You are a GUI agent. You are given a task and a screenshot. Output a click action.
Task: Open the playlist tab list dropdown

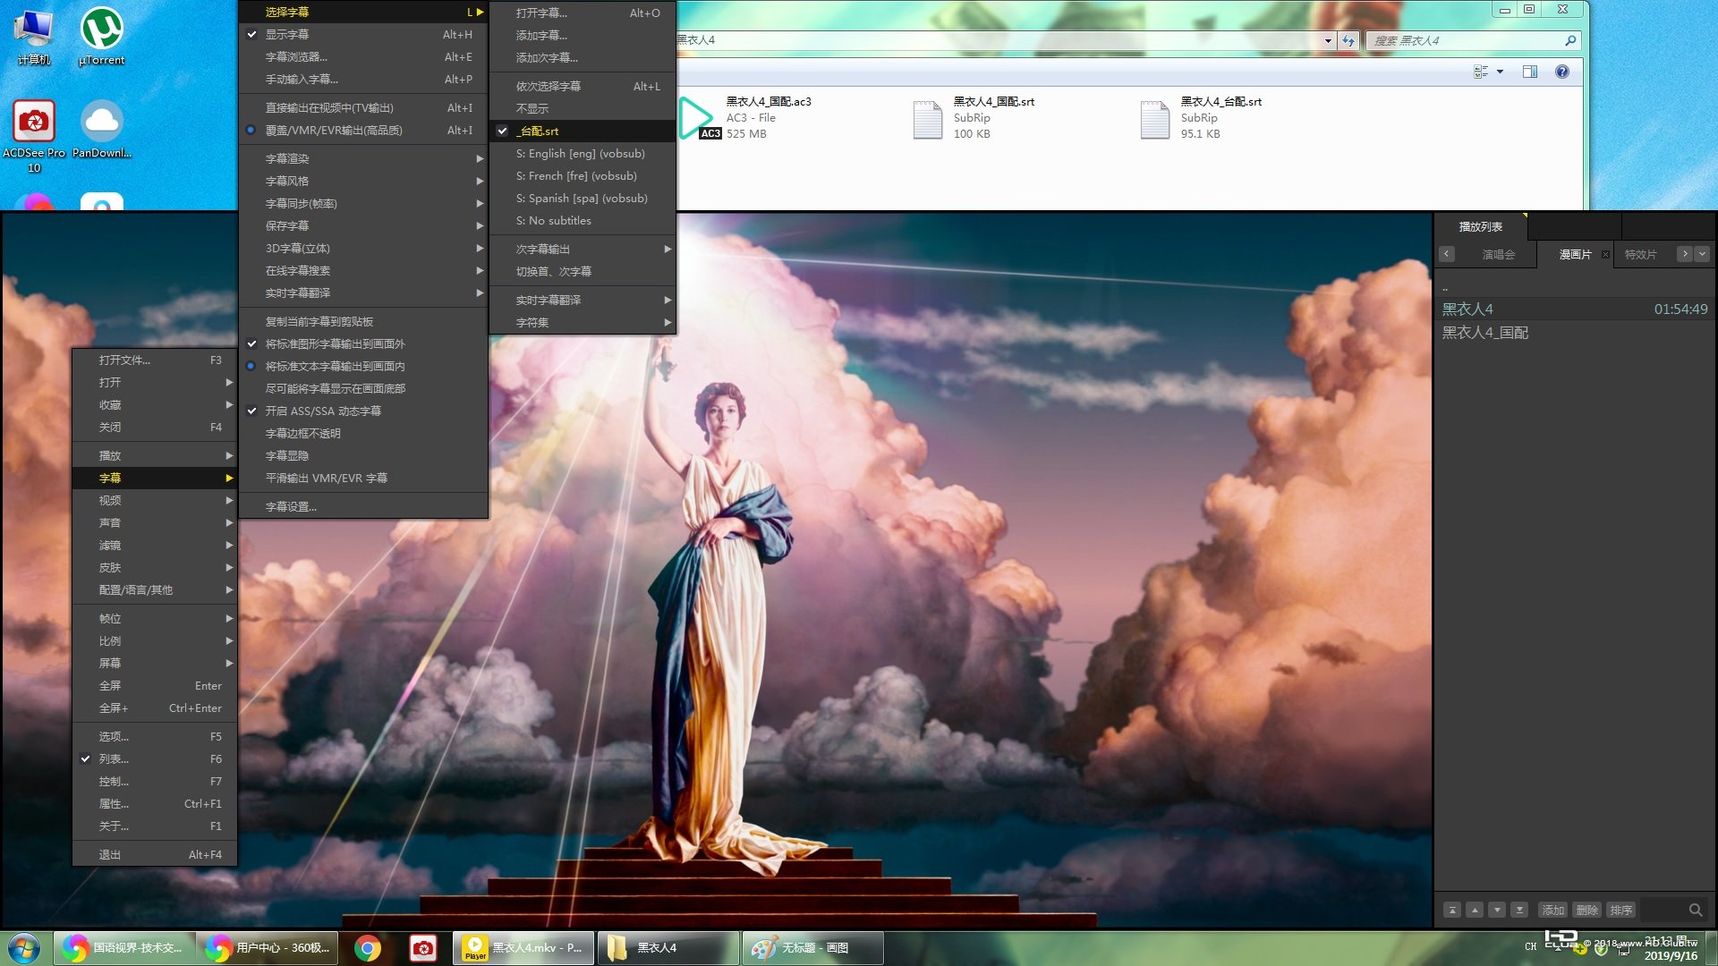coord(1702,254)
